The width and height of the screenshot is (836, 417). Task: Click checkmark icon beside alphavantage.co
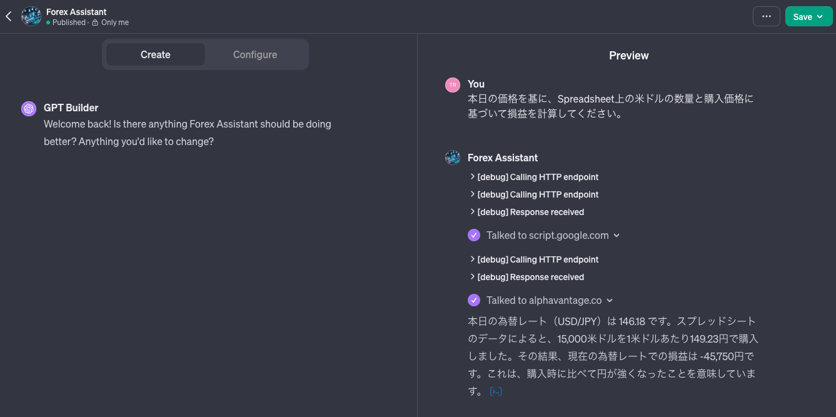(x=474, y=301)
